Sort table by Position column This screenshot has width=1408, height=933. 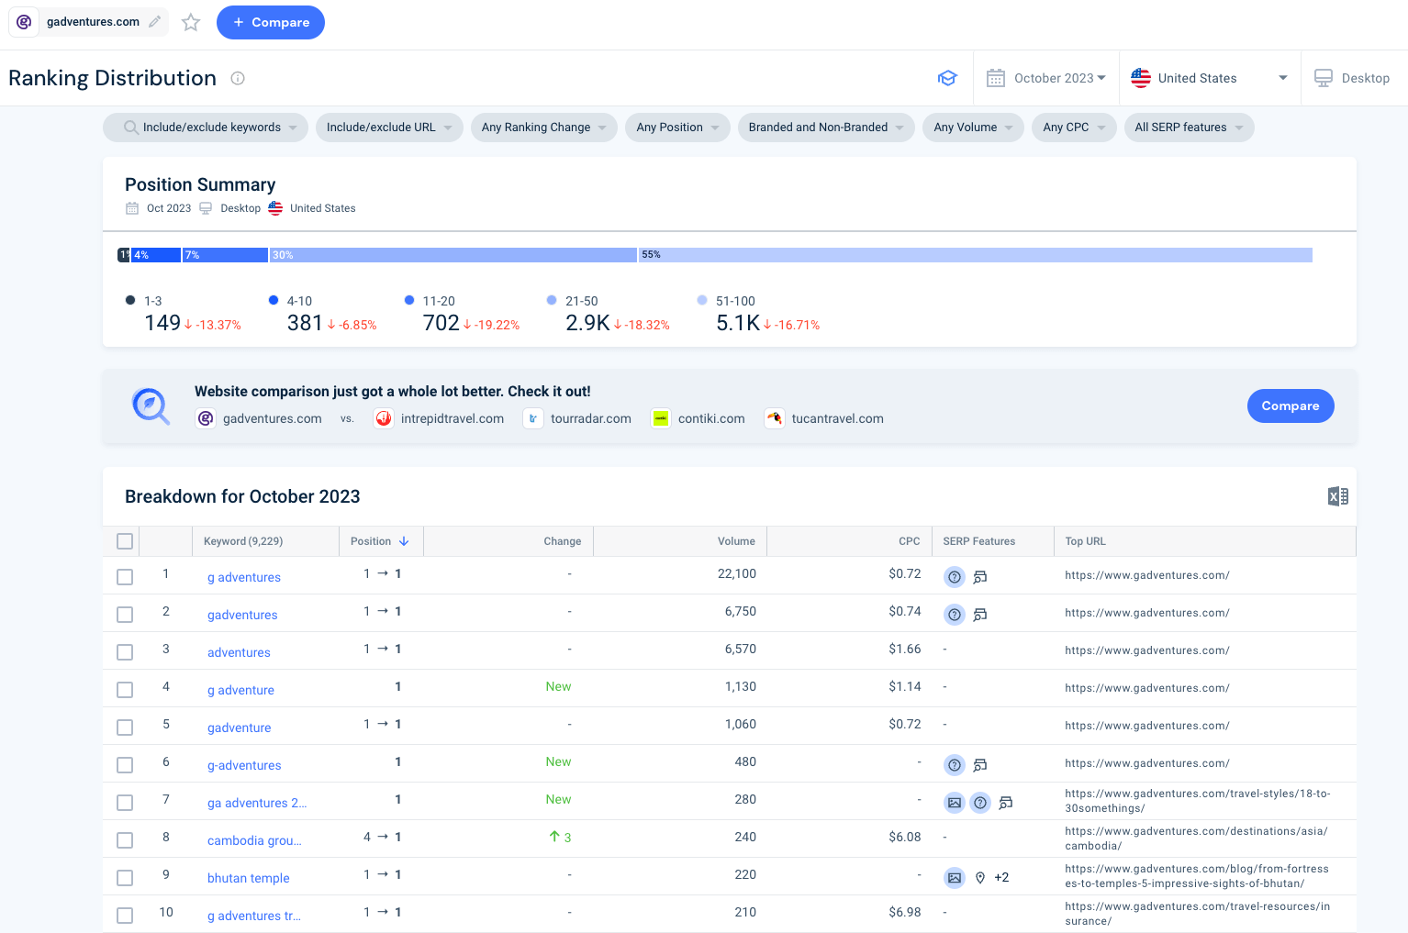tap(380, 541)
